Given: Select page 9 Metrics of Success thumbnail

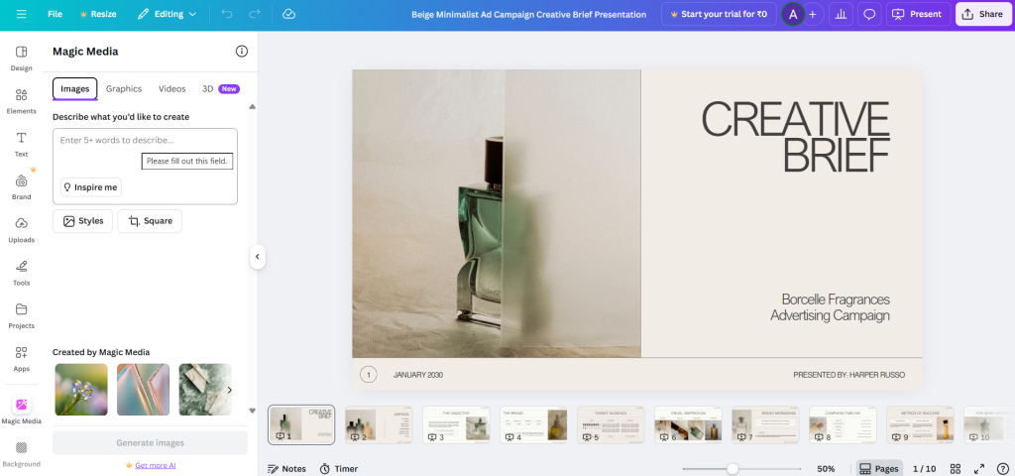Looking at the screenshot, I should click(x=920, y=424).
